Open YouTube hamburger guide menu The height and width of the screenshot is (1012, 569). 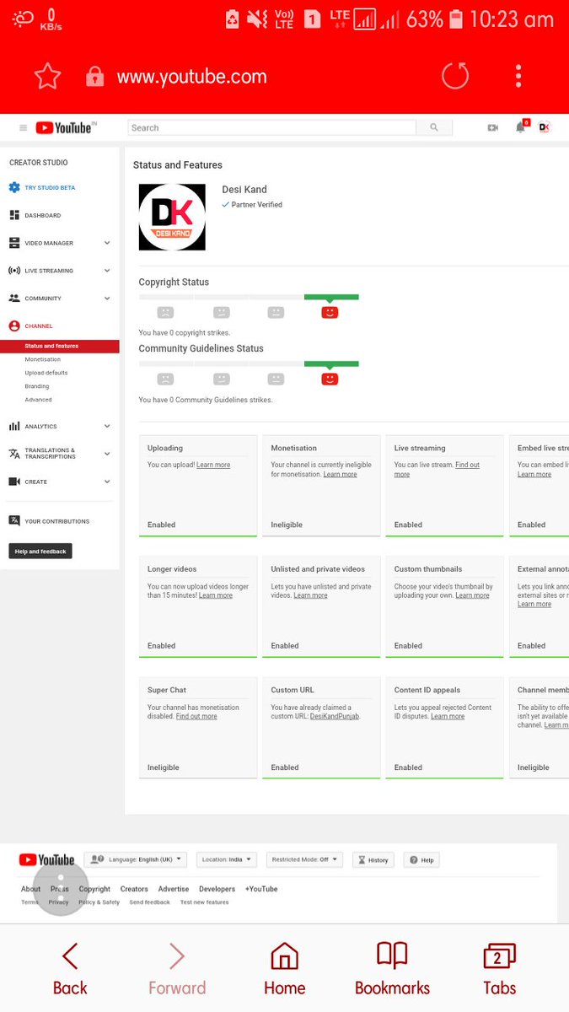(x=23, y=128)
